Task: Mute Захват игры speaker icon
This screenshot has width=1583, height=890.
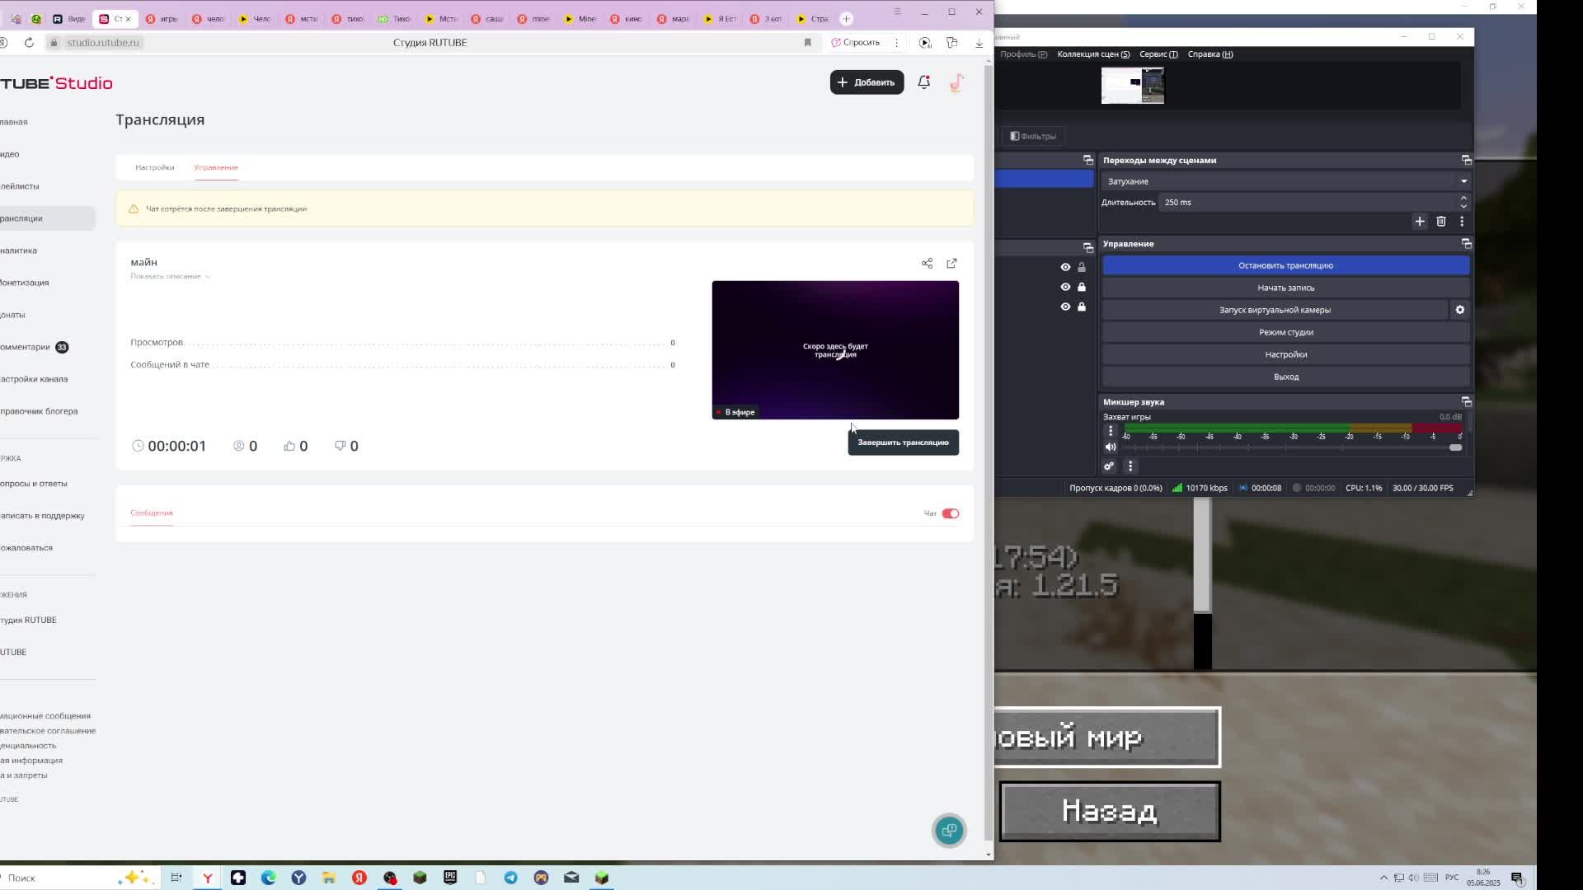Action: [1111, 447]
